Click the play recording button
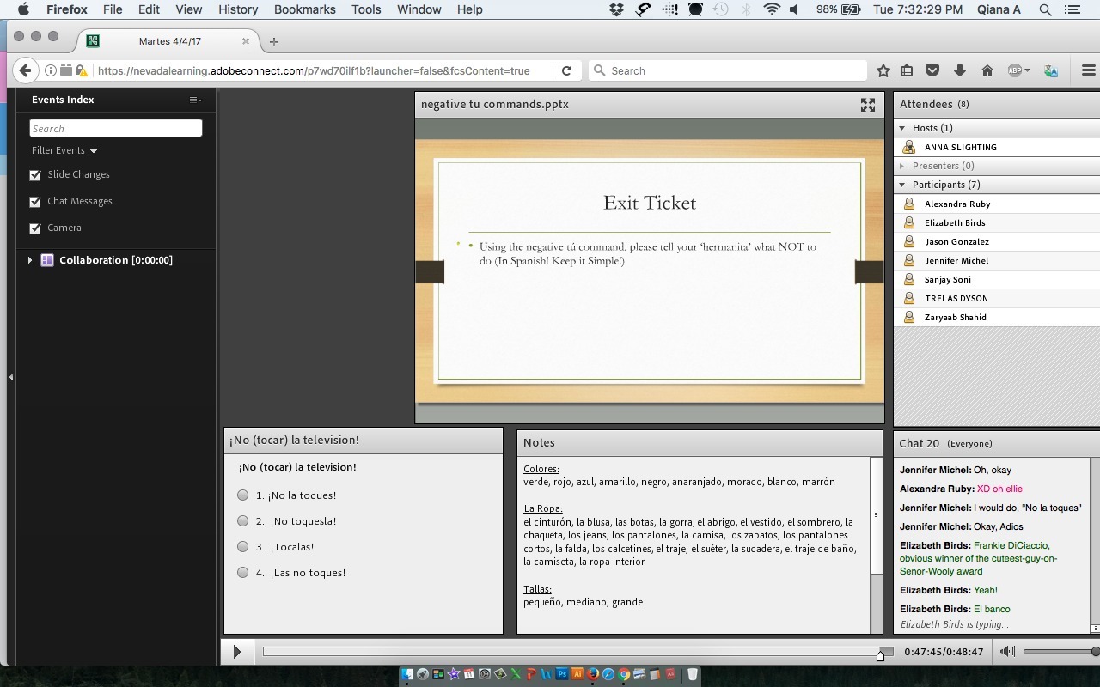 [x=236, y=652]
